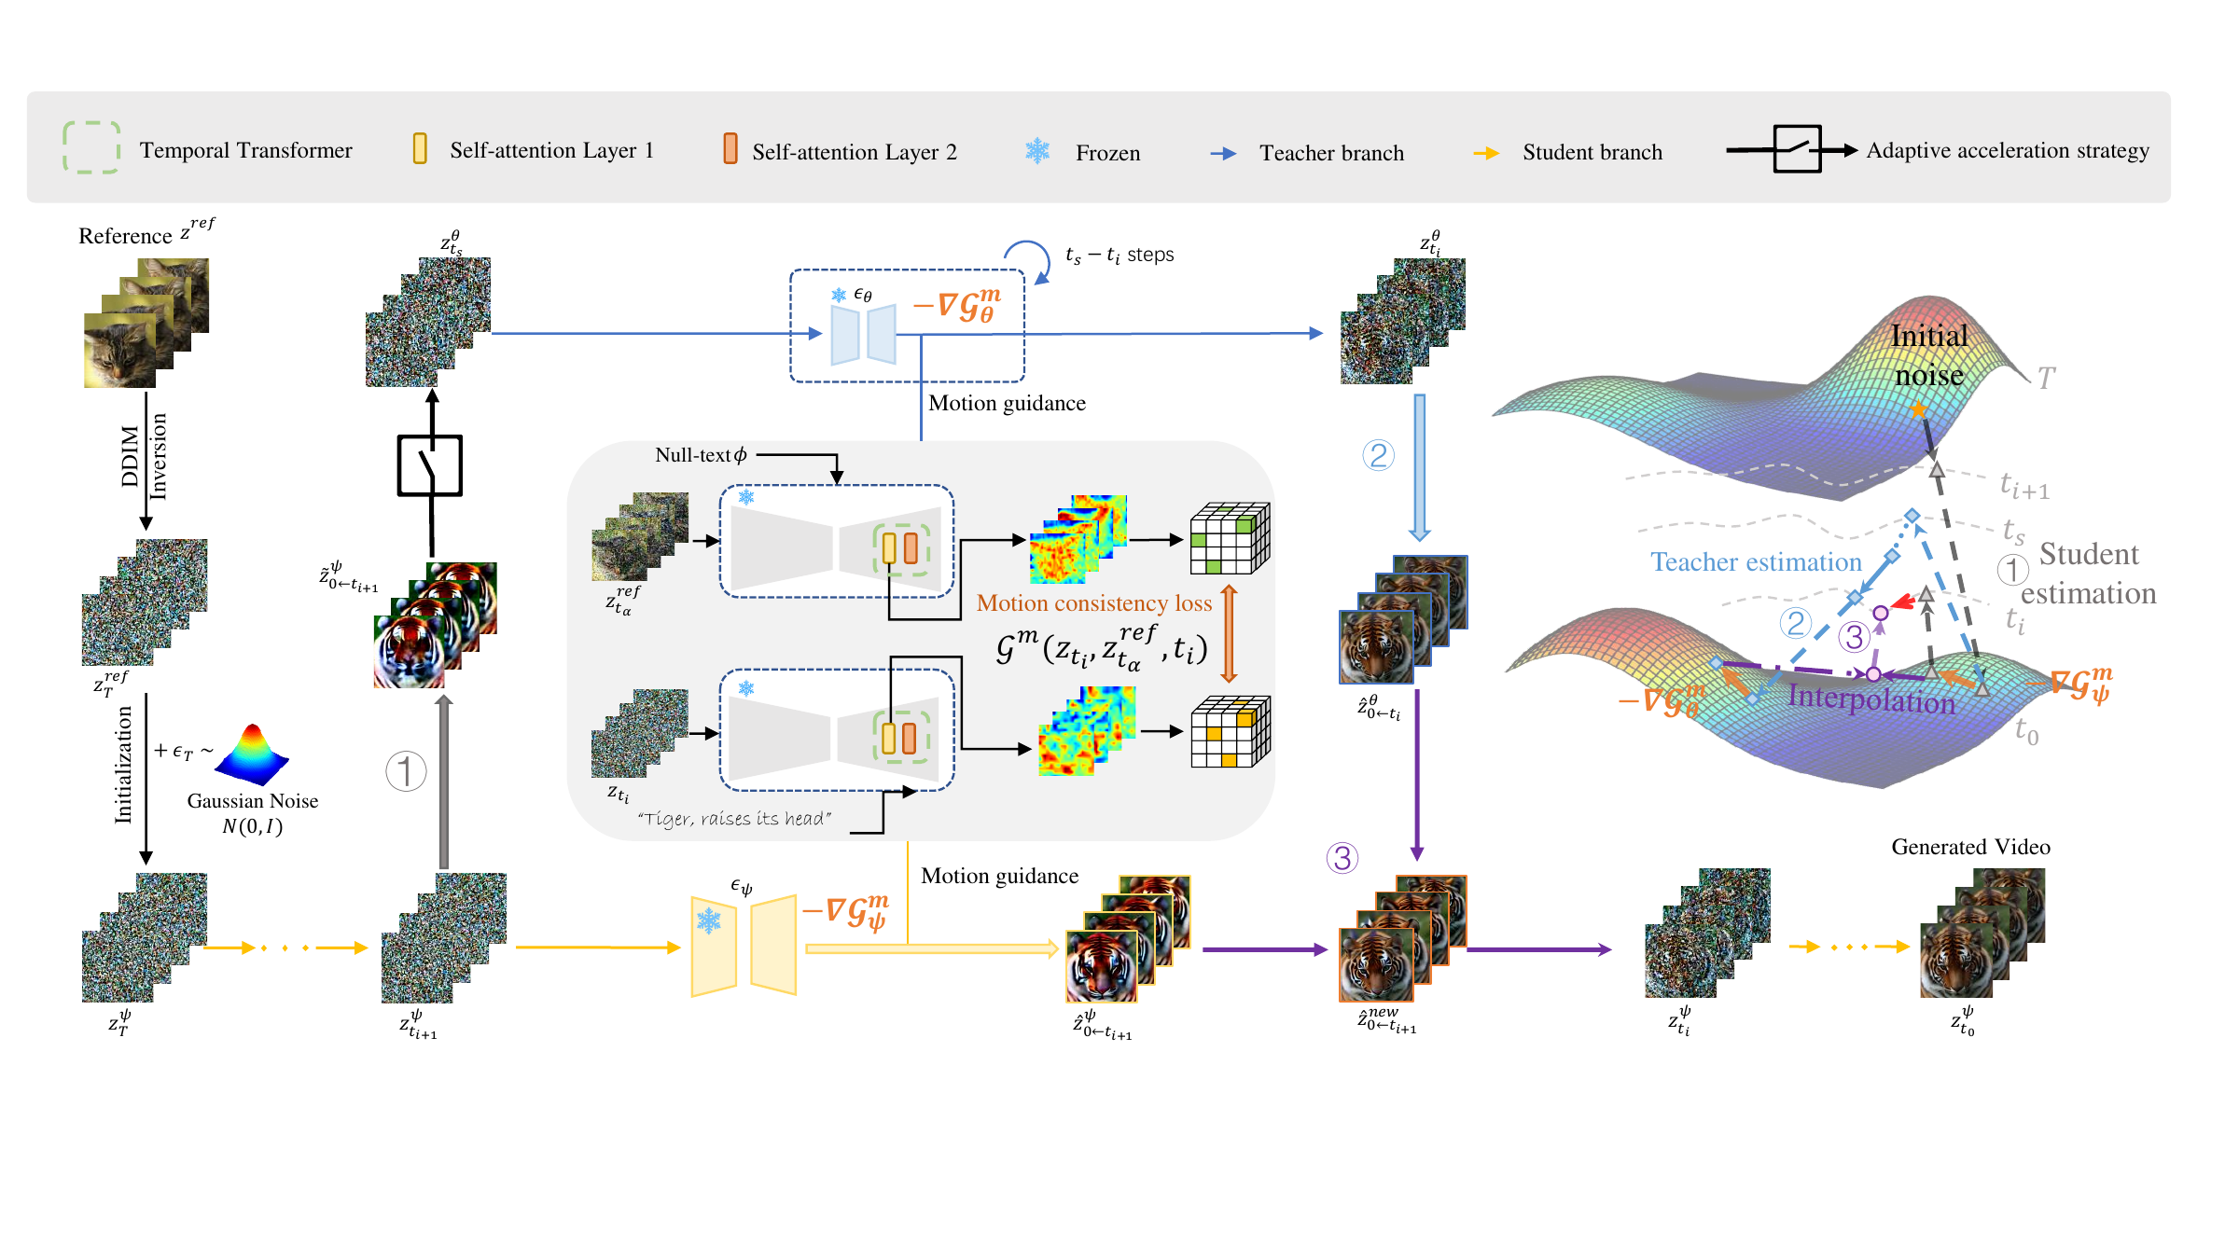
Task: Click the Frozen snowflake legend icon
Action: 1037,151
